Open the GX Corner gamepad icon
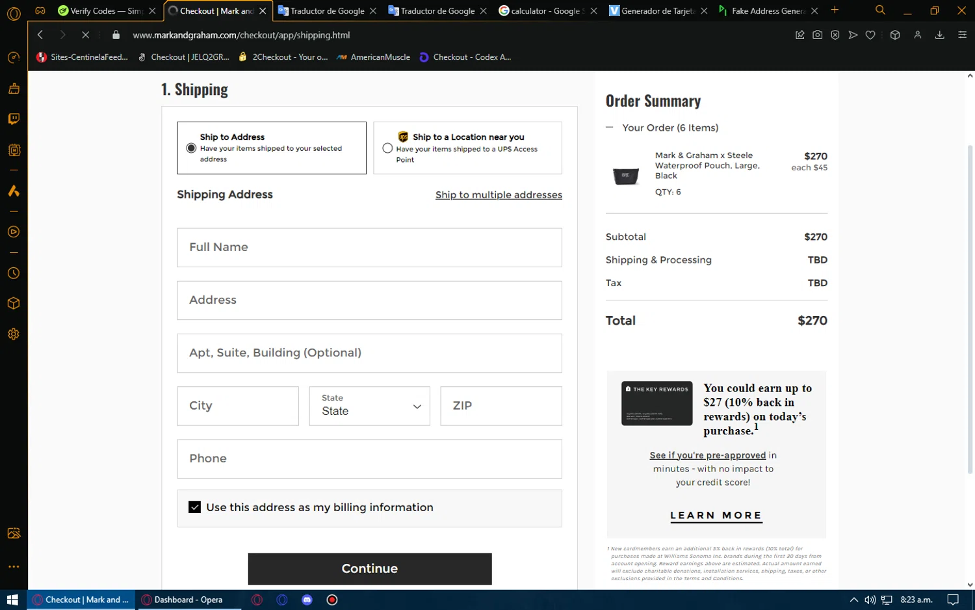975x610 pixels. 40,10
